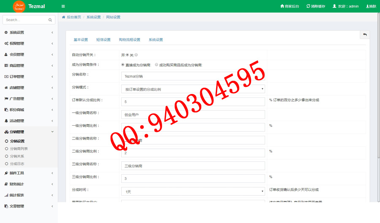
Task: Switch to the 购物流程设置 tab
Action: click(129, 40)
